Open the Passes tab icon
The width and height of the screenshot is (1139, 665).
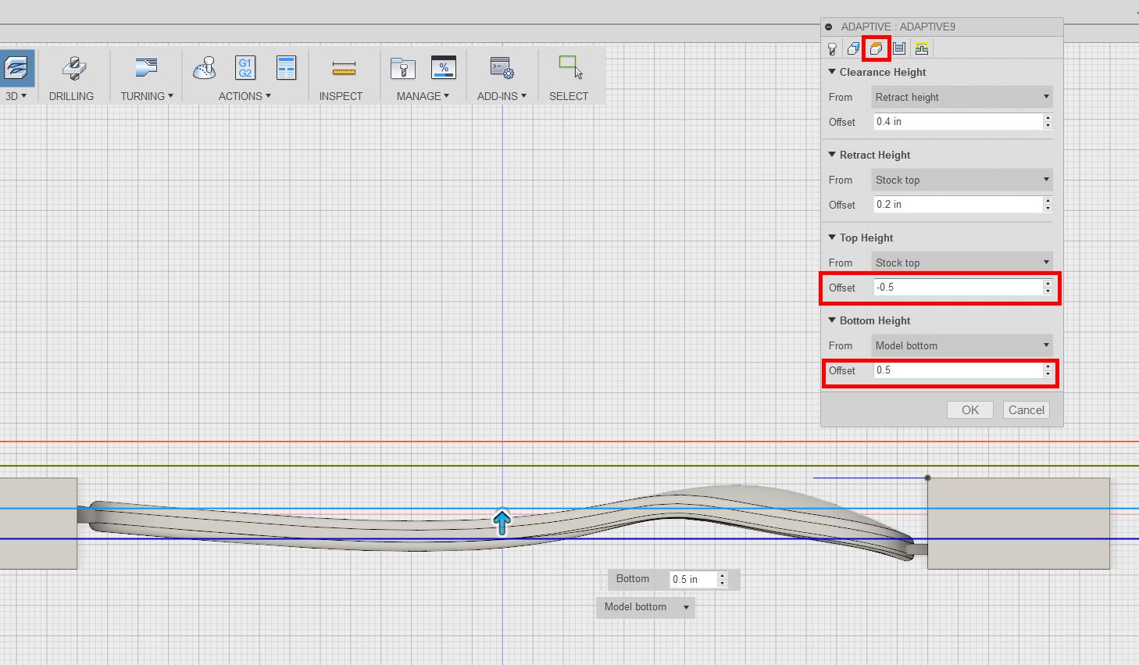click(899, 49)
